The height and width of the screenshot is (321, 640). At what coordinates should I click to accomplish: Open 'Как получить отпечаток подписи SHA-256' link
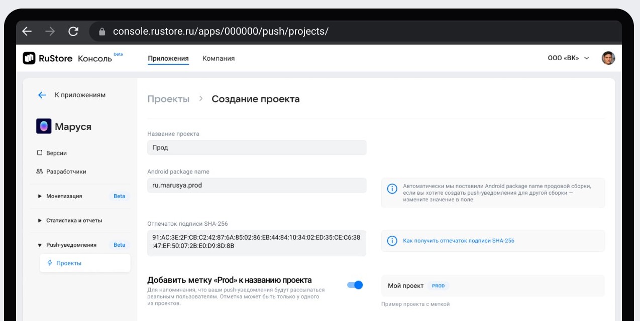[x=459, y=241]
